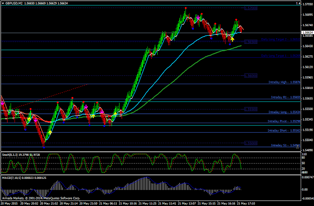The image size is (314, 206).
Task: Click the 21 May 11:25 time label
Action: [148, 203]
